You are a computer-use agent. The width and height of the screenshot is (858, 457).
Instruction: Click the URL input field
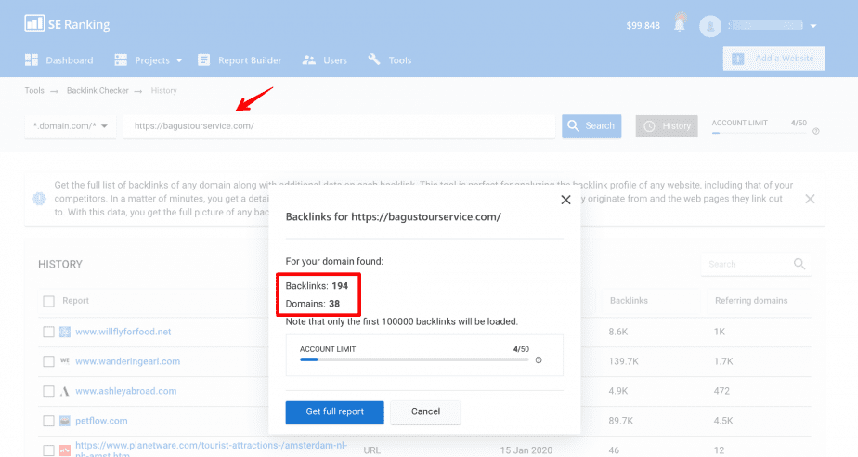click(339, 126)
